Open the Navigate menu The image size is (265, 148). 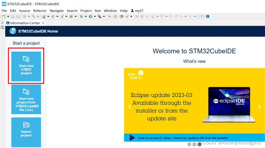(x=57, y=11)
